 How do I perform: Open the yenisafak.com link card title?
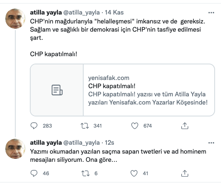(112, 86)
